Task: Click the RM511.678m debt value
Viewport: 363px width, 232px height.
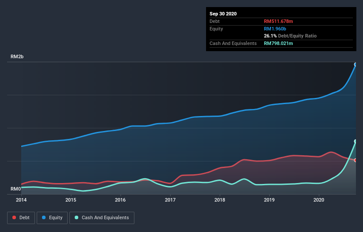Action: click(278, 21)
